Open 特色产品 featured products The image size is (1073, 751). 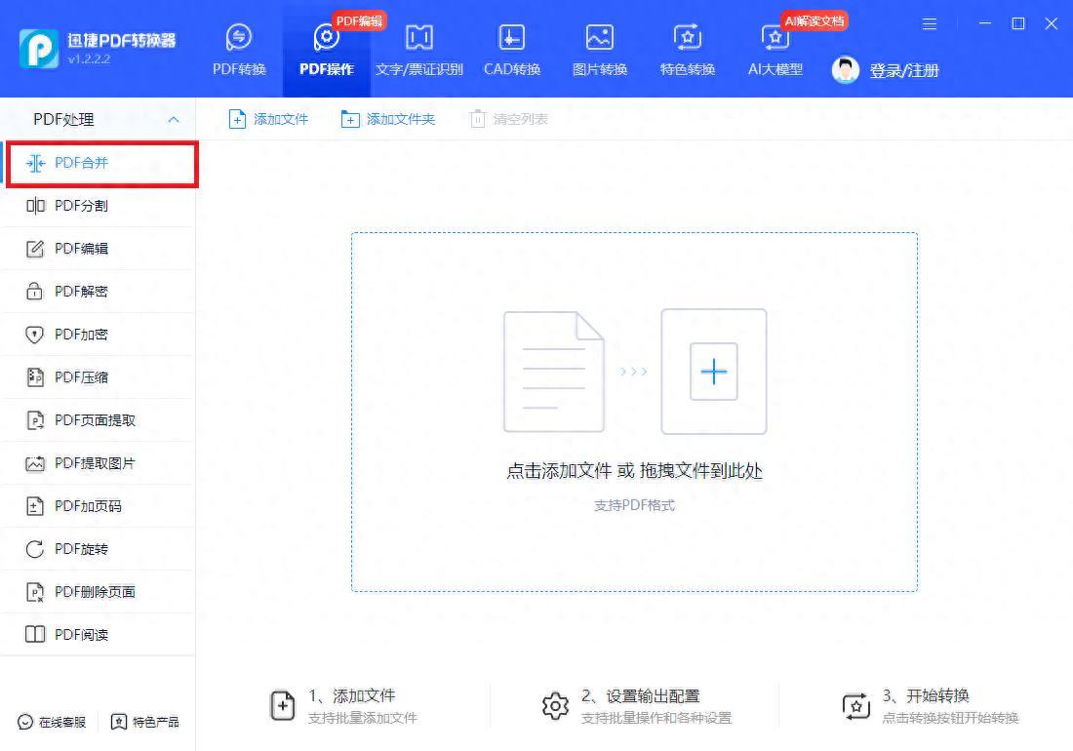(x=145, y=723)
